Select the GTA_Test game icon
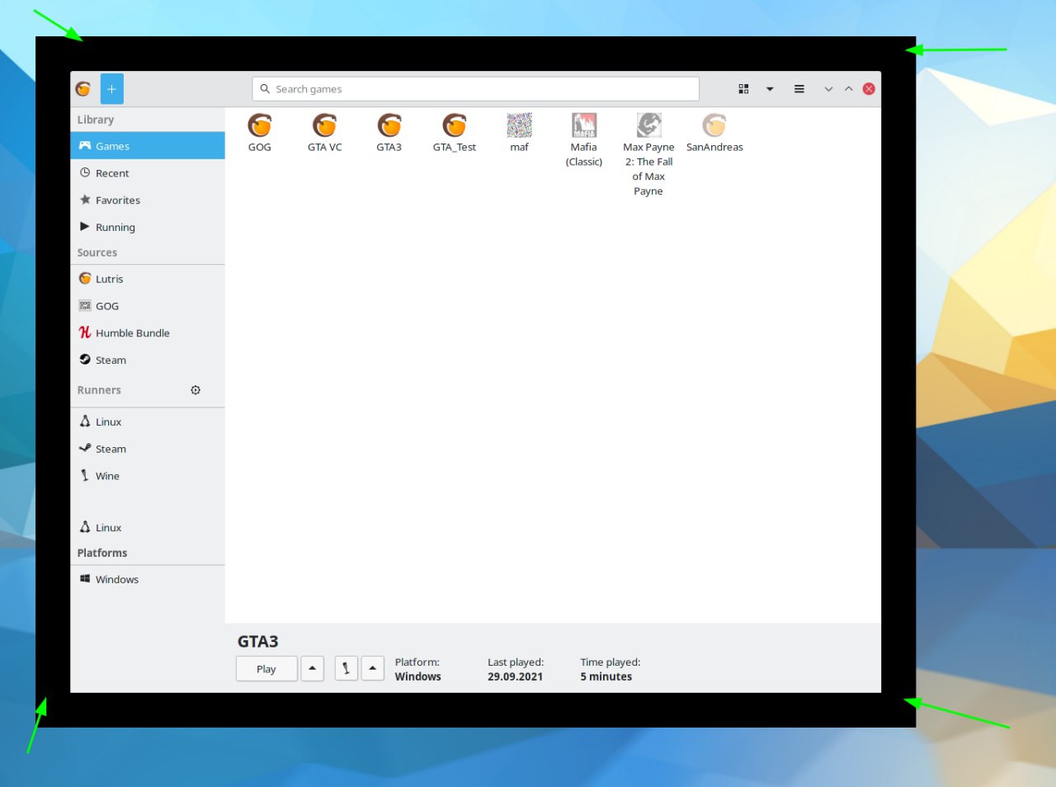1056x787 pixels. tap(455, 125)
